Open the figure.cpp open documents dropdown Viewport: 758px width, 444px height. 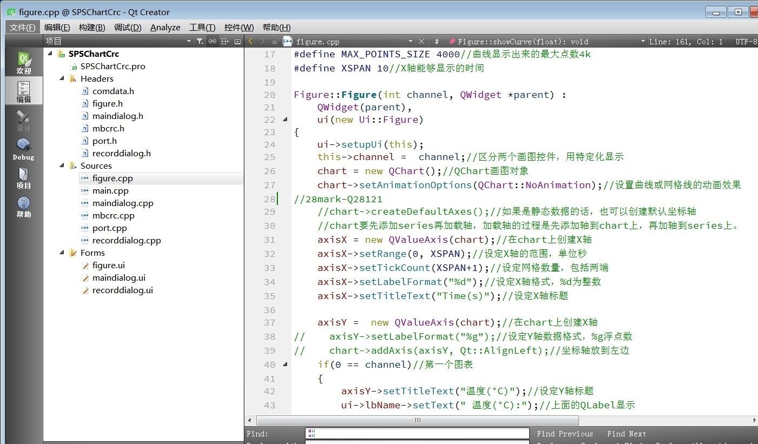[410, 41]
